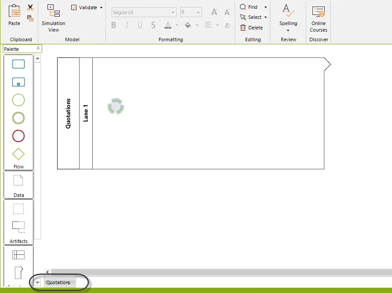Expand the Select dropdown arrow
Image resolution: width=392 pixels, height=293 pixels.
coord(265,17)
